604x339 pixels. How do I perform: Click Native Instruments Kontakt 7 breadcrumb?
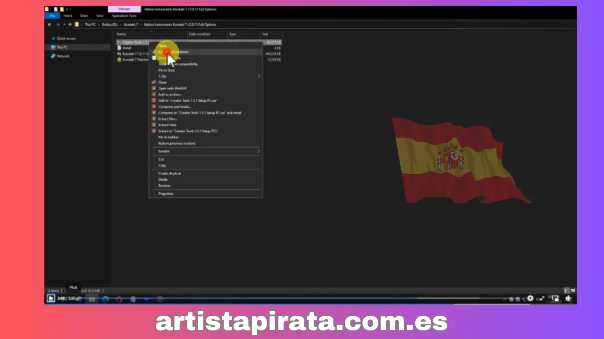tap(180, 24)
